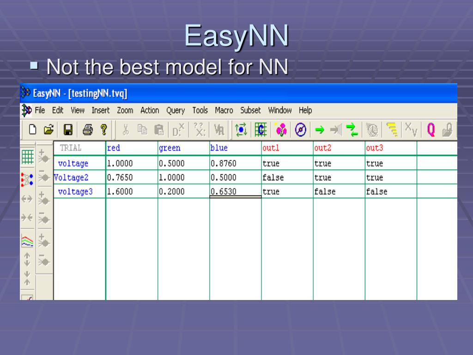Click the vertical shrink arrows sidebar icon
This screenshot has width=473, height=355.
27,278
